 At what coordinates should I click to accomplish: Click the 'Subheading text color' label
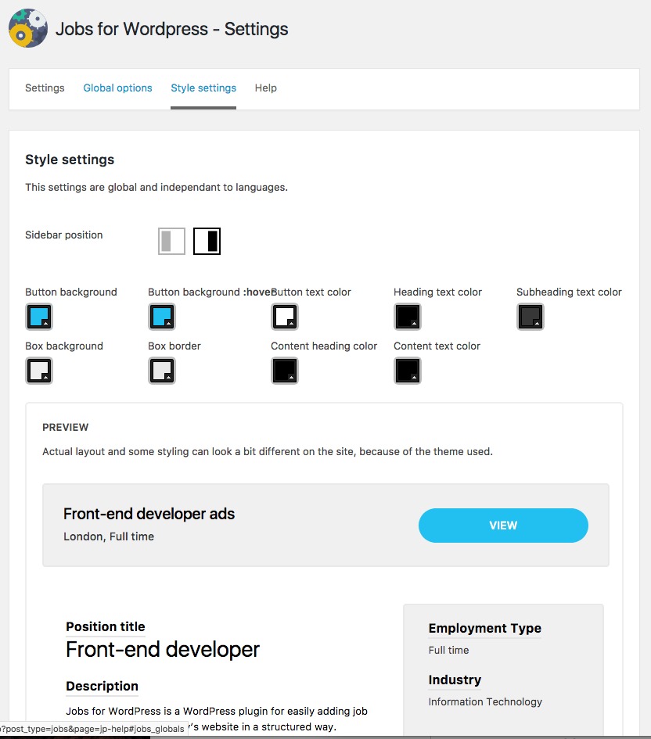569,292
